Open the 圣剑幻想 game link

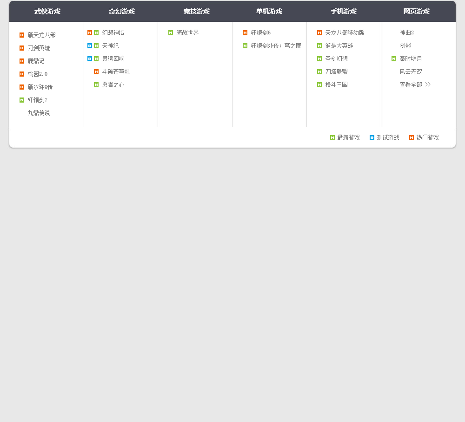tap(337, 58)
